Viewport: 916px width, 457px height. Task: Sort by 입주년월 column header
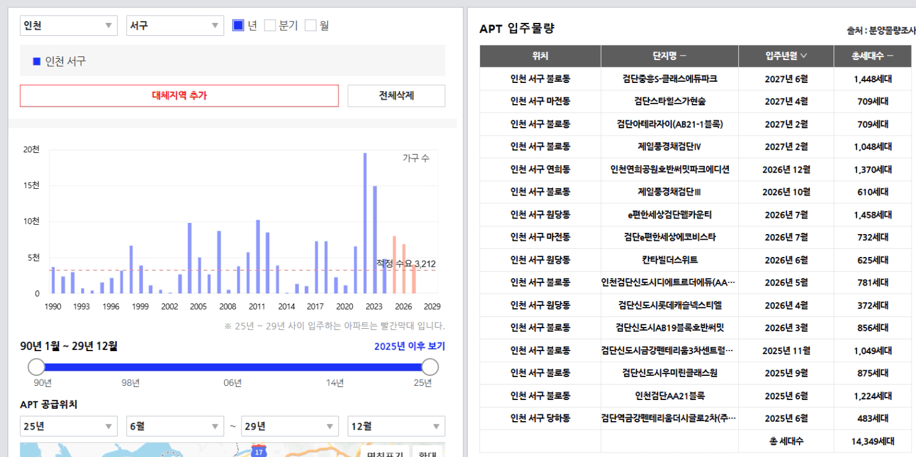coord(786,56)
